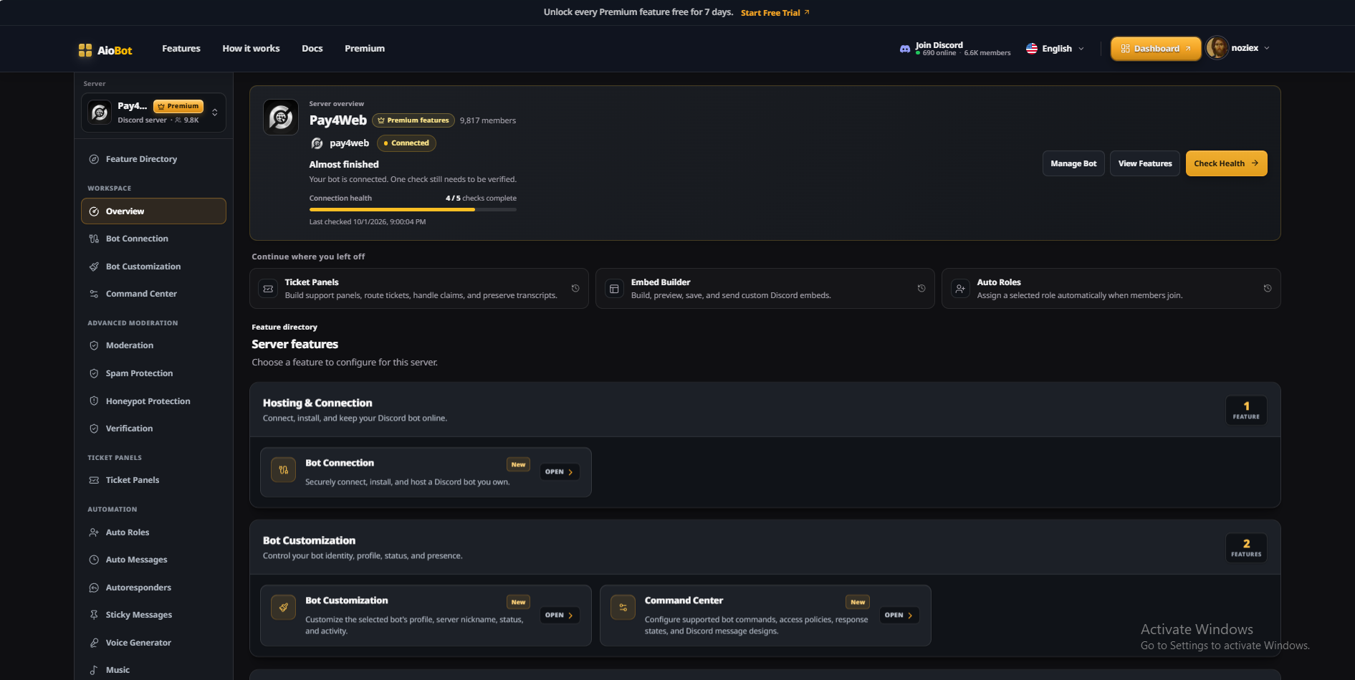
Task: Click the Connection health progress bar
Action: click(x=413, y=210)
